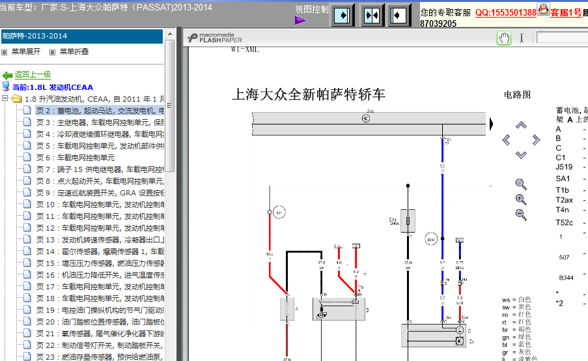Click the folder icon of 1.8 升汽油发动机
Screen dimensions: 588x361
(16, 98)
